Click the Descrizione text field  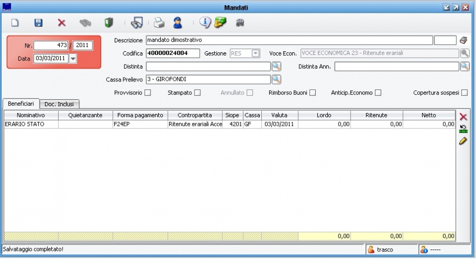288,40
